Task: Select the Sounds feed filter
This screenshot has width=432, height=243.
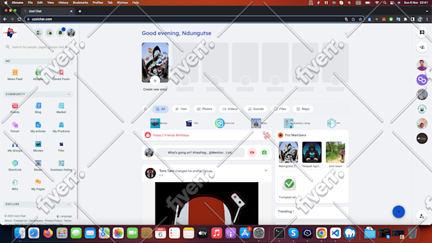Action: point(255,109)
